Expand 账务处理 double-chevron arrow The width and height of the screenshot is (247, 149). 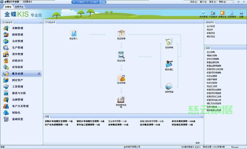click(x=39, y=74)
